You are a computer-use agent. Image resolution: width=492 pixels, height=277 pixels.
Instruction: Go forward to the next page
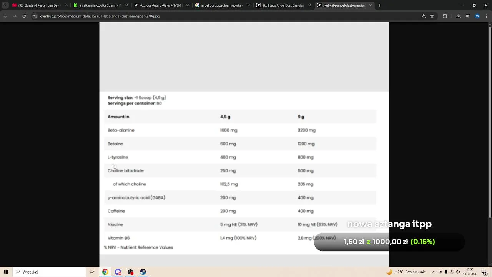coord(15,16)
